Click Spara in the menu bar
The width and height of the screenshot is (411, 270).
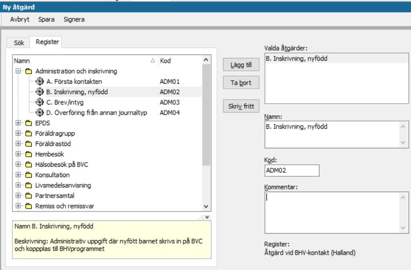click(x=47, y=19)
